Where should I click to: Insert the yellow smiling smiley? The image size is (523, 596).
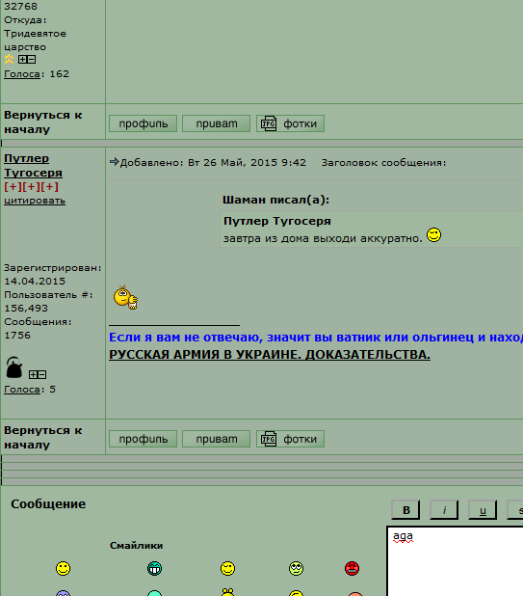pos(63,569)
